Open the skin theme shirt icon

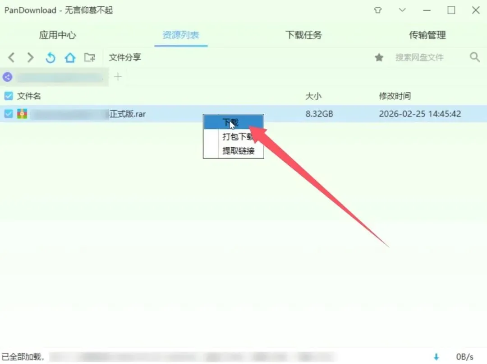tap(378, 10)
